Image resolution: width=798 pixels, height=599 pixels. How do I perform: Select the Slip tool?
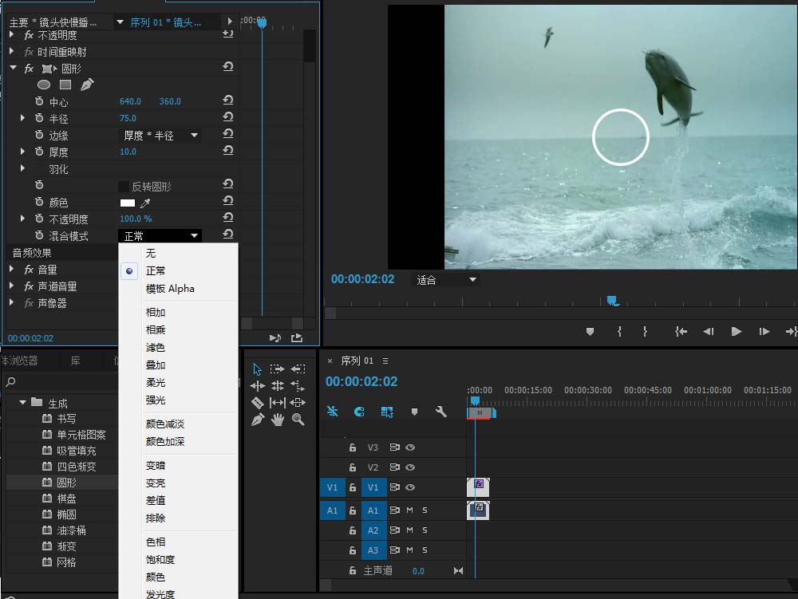[278, 403]
